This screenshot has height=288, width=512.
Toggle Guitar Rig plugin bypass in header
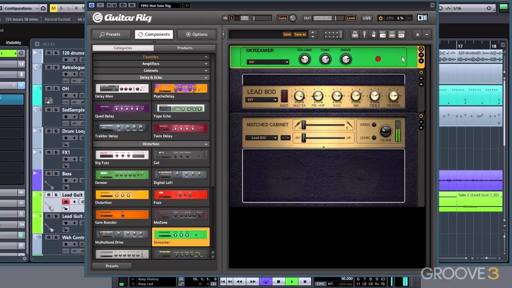92,5
